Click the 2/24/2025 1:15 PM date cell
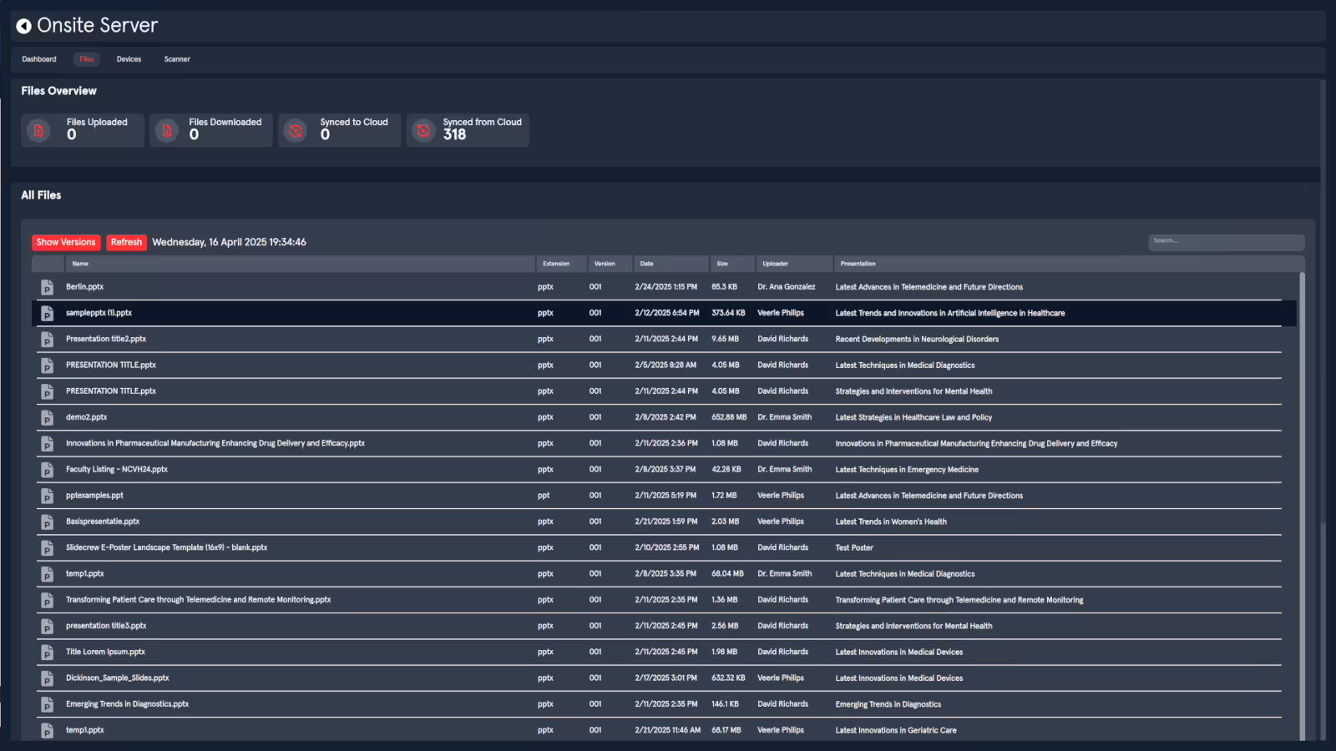The image size is (1336, 751). pyautogui.click(x=665, y=287)
